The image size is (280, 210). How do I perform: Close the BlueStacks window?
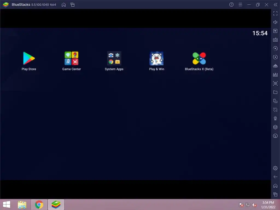(x=266, y=5)
